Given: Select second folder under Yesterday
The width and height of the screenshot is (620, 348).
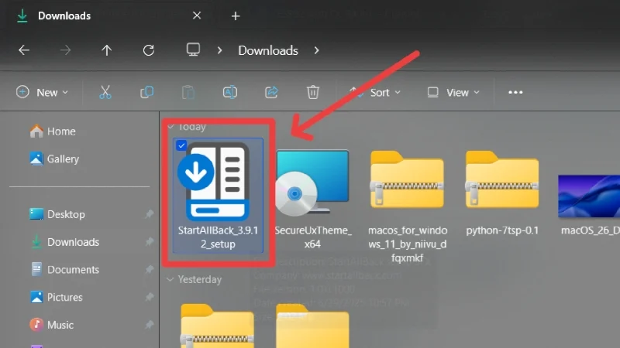Looking at the screenshot, I should 312,326.
